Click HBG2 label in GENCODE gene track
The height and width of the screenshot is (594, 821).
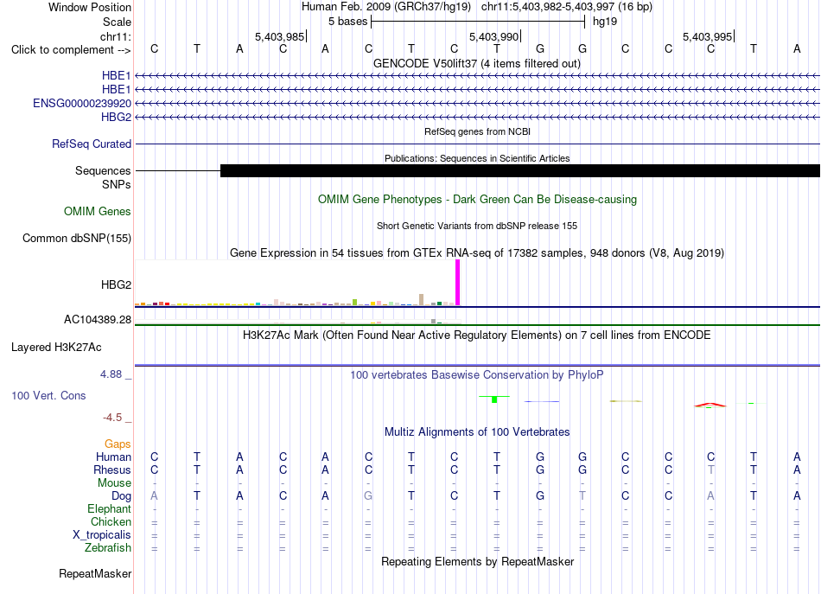click(117, 117)
